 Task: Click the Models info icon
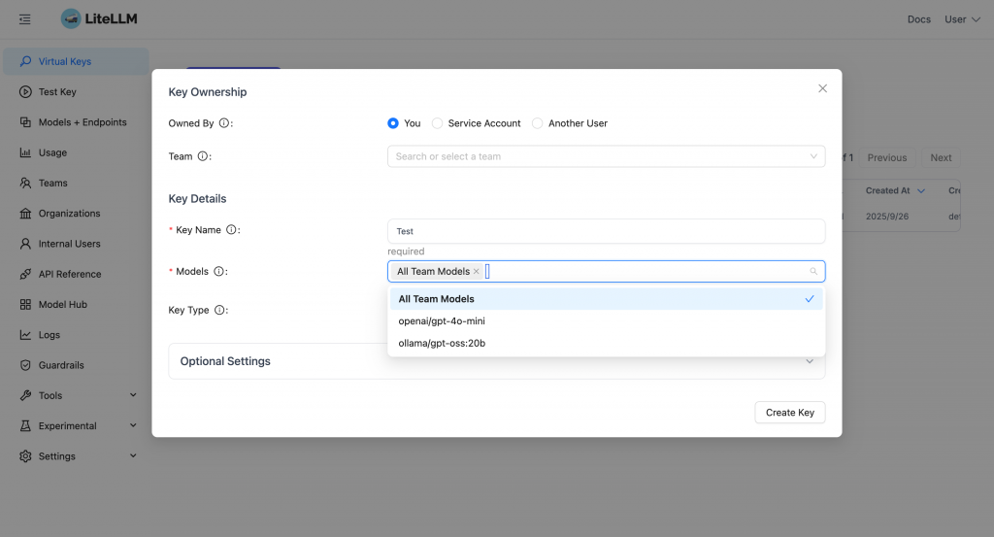(x=218, y=272)
